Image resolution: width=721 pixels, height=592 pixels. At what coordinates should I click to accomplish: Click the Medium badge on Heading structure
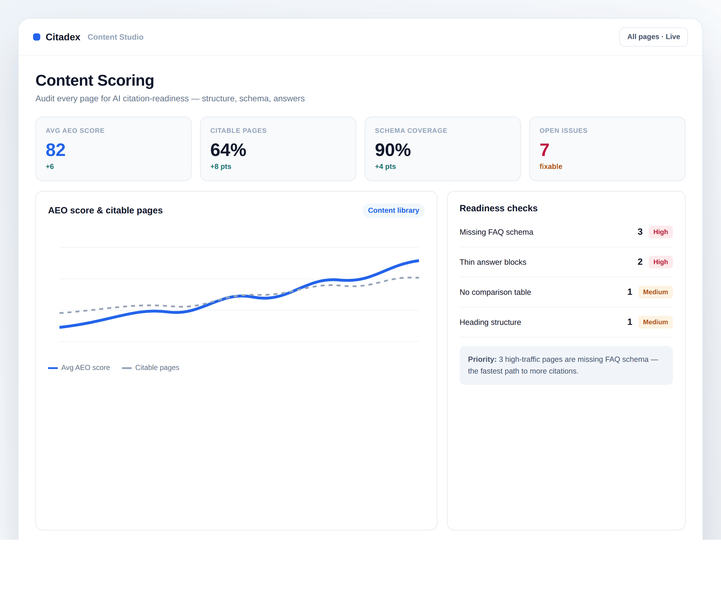click(x=655, y=322)
